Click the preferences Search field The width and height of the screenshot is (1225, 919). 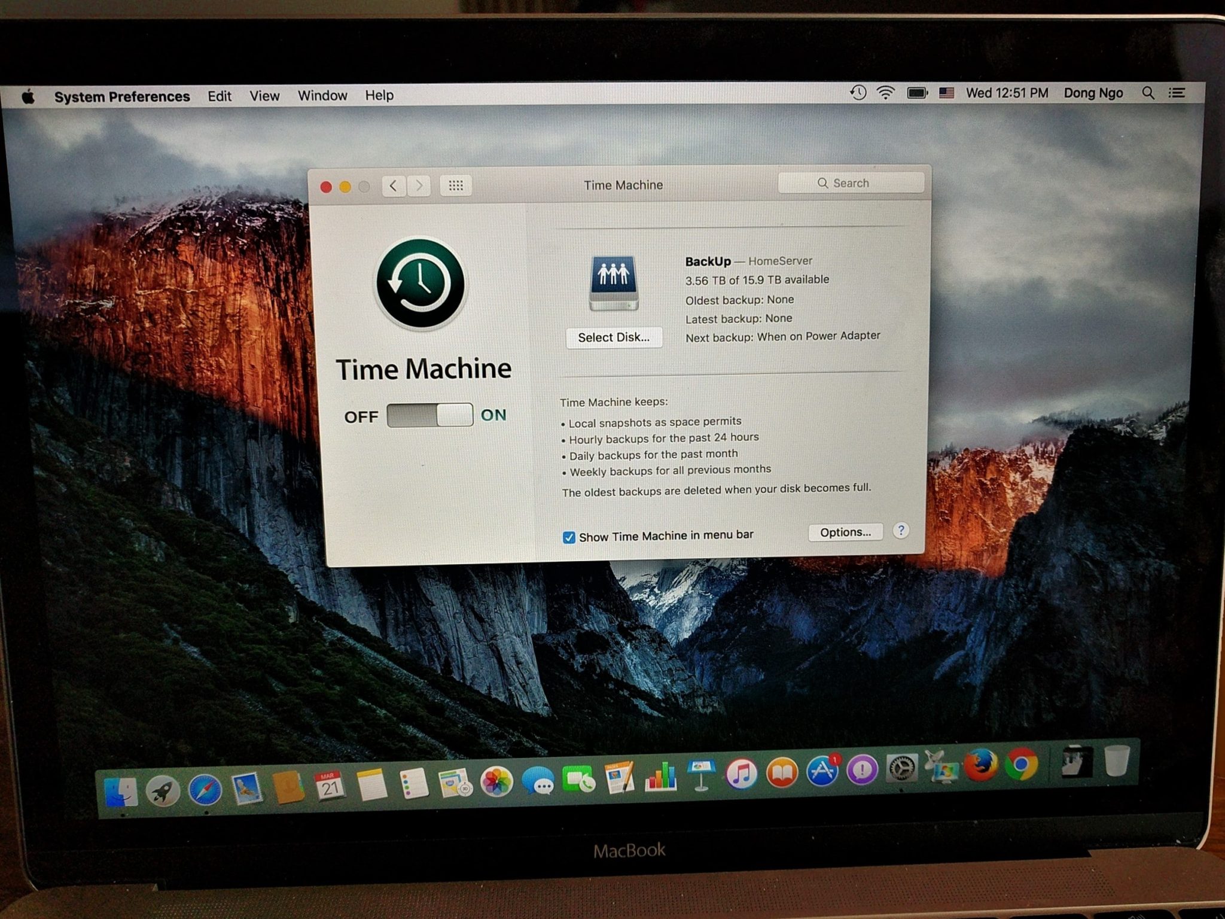(851, 183)
